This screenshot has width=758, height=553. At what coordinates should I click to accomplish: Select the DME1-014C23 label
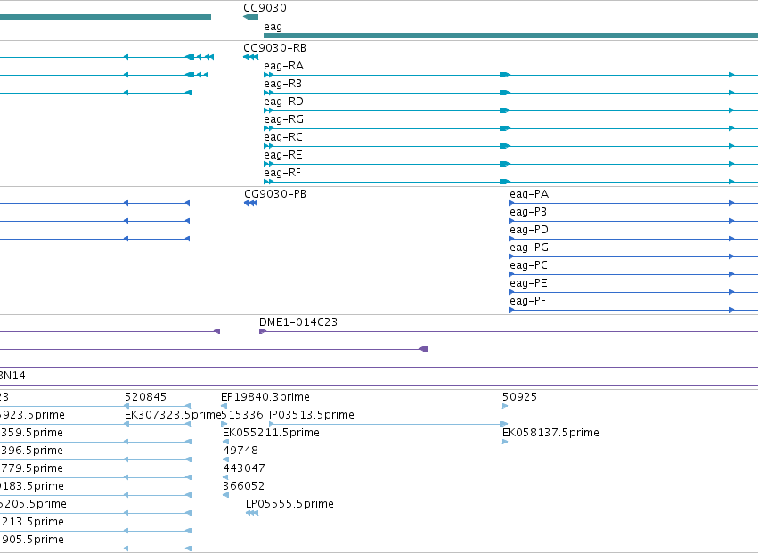(298, 322)
